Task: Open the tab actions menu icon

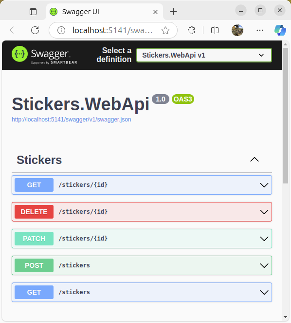Action: click(x=33, y=12)
